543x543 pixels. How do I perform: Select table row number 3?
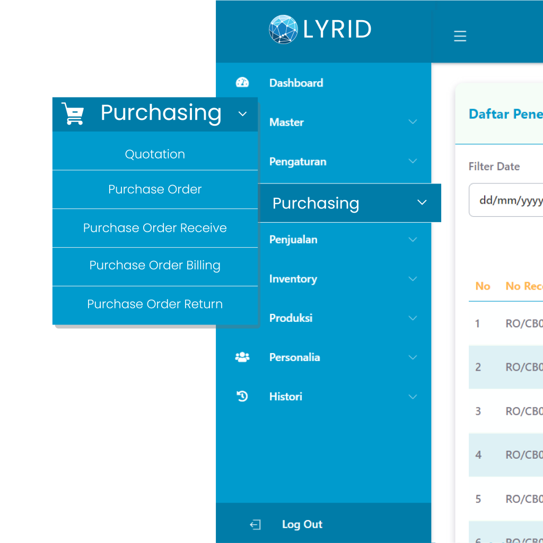[506, 411]
